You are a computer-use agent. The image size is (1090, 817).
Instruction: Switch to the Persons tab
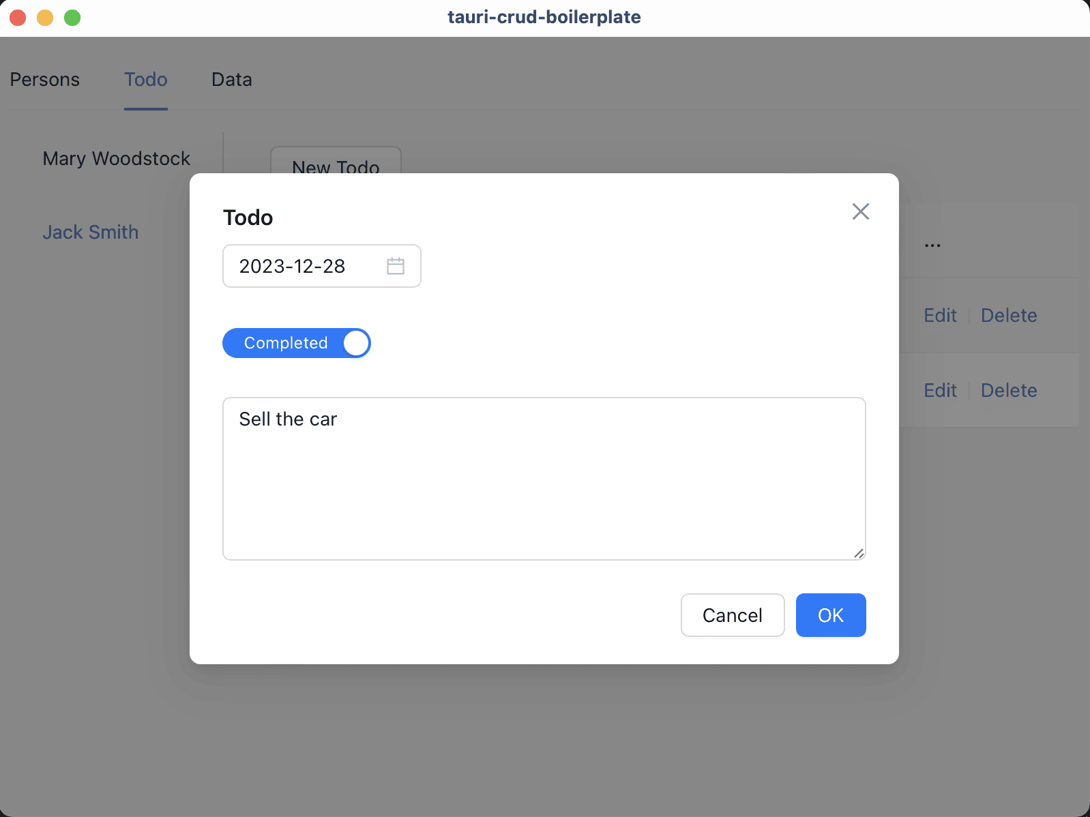45,80
